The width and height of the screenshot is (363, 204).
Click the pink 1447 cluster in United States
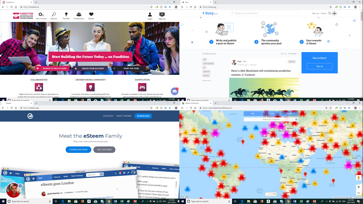(x=215, y=133)
